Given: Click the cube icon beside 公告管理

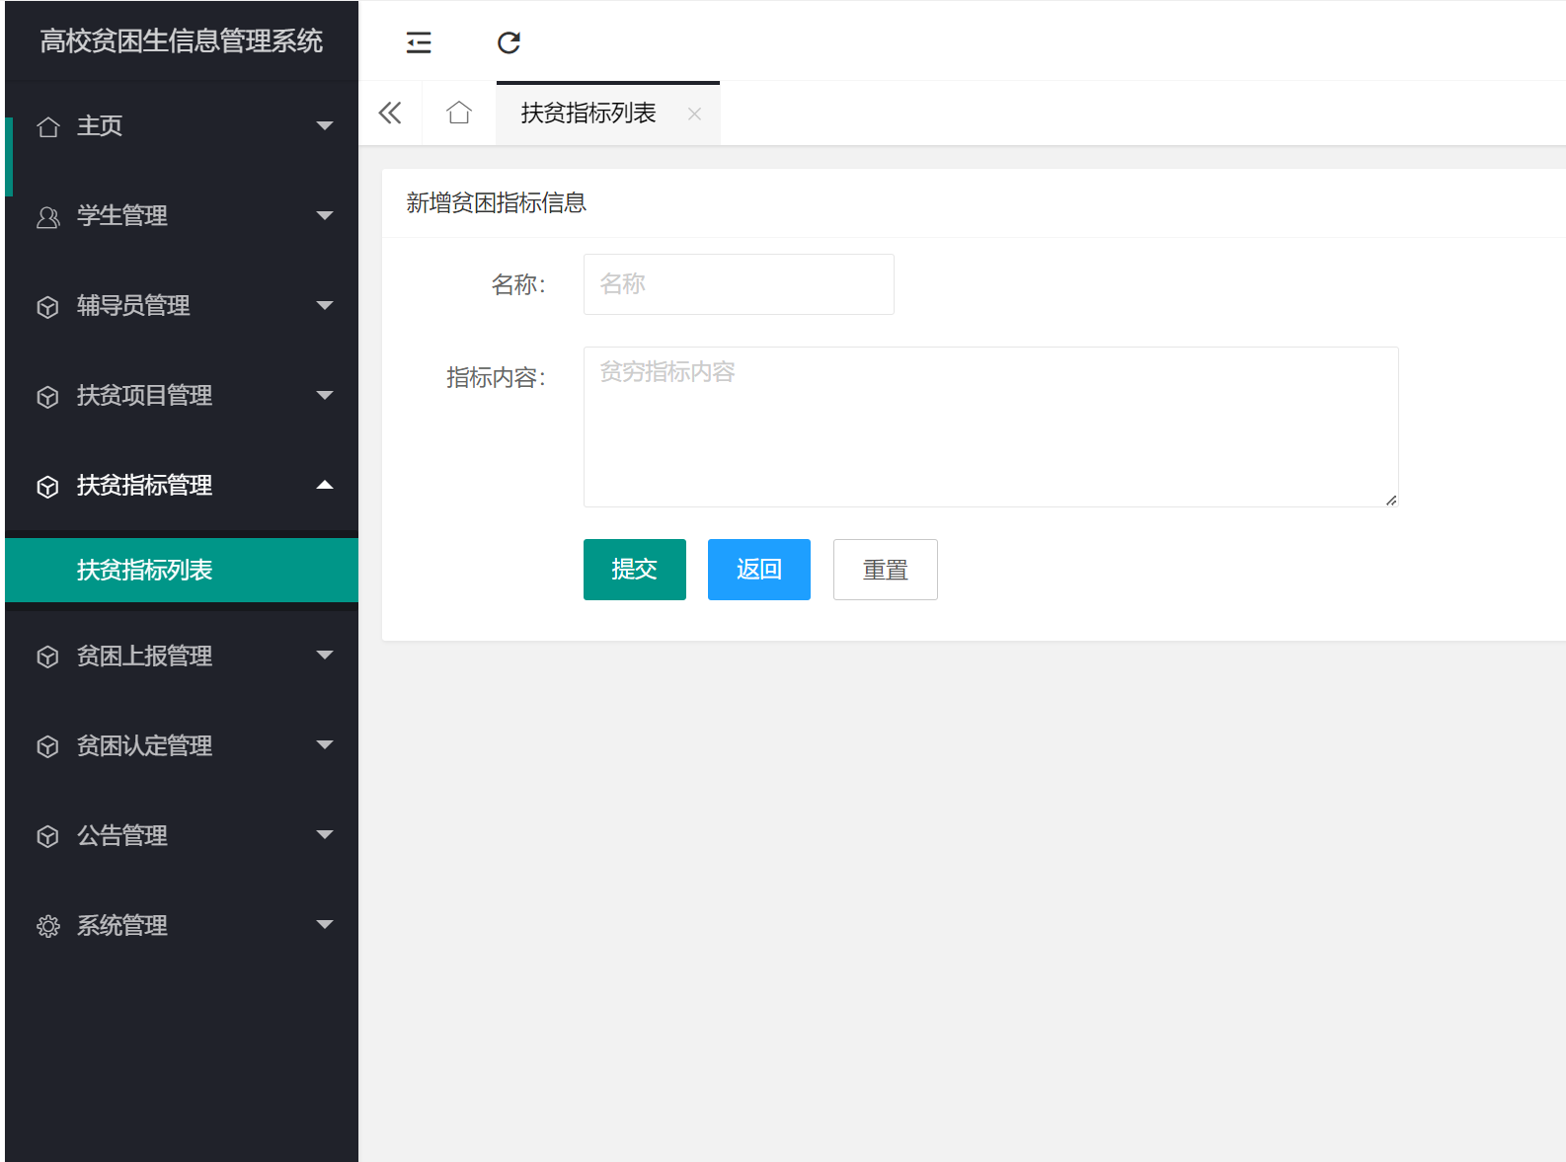Looking at the screenshot, I should tap(47, 836).
